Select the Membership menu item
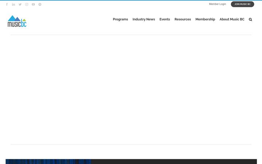Screen dimensions: 262x164 (x=205, y=19)
